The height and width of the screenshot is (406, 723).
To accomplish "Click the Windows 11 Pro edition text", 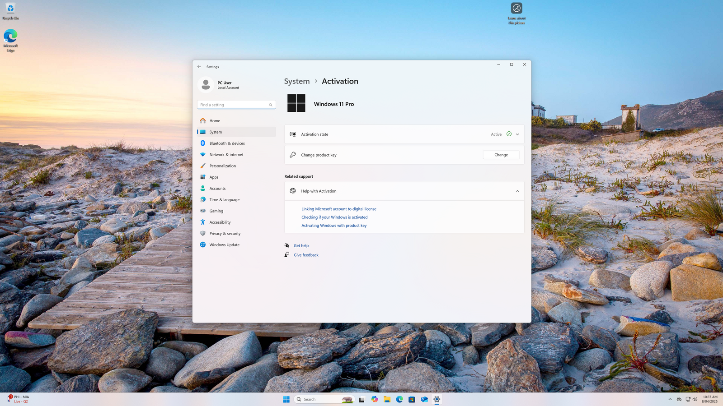I will [x=334, y=104].
